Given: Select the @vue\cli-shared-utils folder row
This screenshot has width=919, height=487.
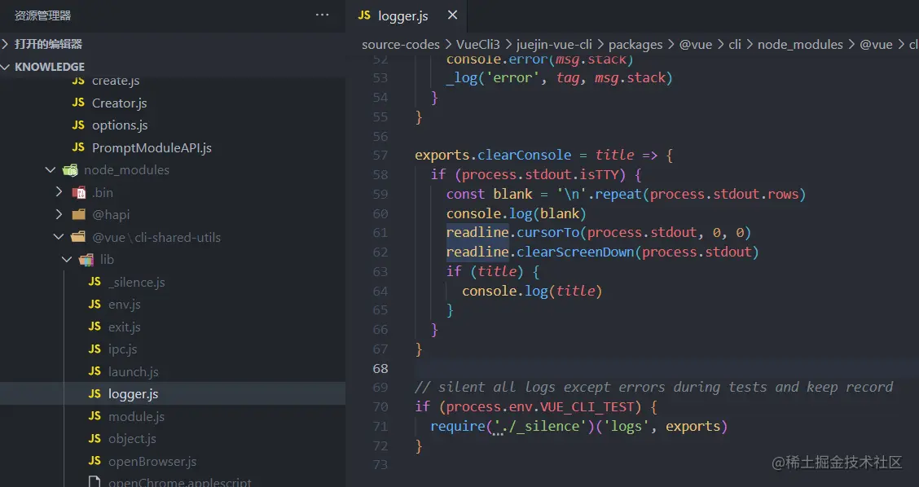Looking at the screenshot, I should point(173,237).
